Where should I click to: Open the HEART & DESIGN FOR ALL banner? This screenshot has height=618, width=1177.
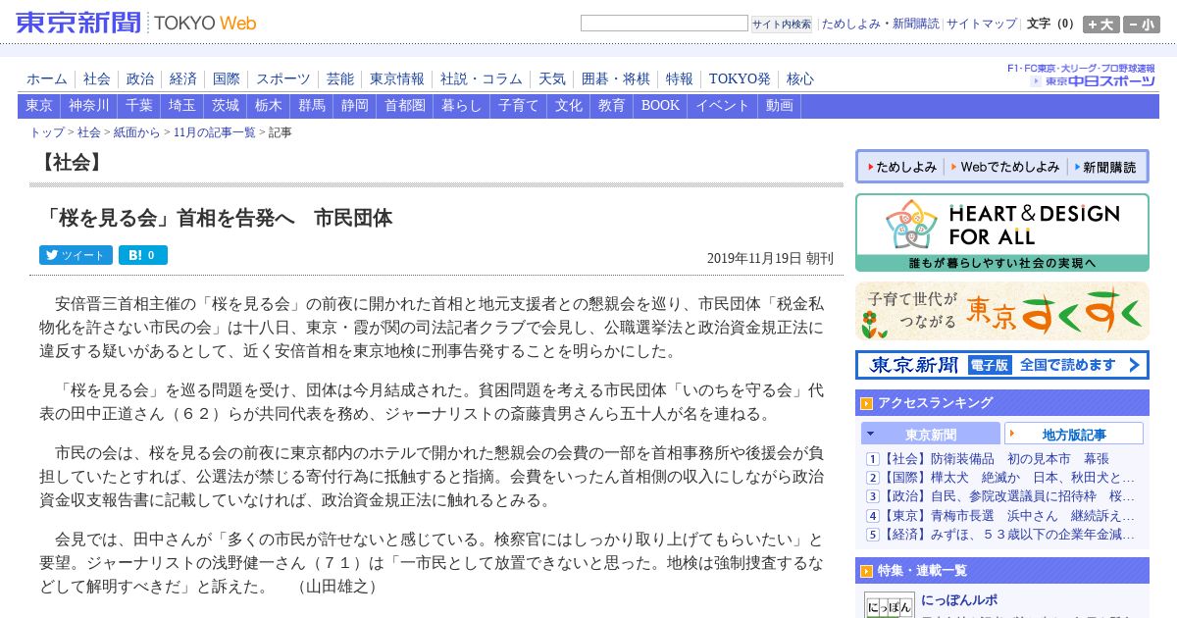coord(1002,232)
